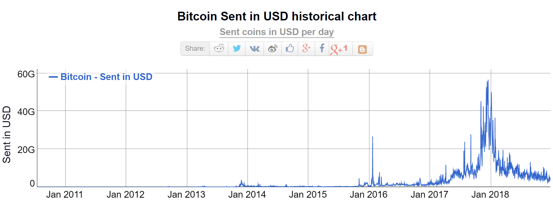
Task: Select the Jan 2016 x-axis label
Action: 369,194
